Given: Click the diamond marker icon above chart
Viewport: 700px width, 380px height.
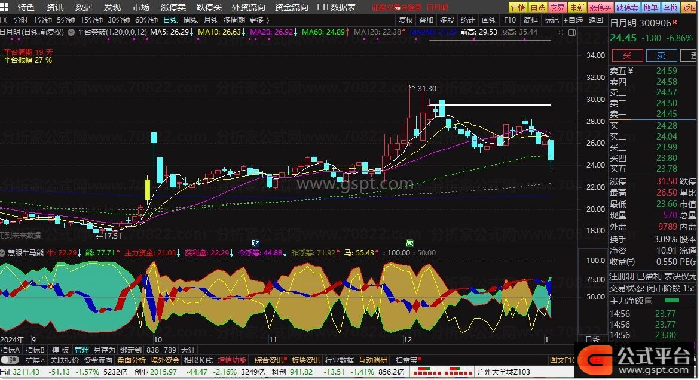Looking at the screenshot, I should (561, 32).
